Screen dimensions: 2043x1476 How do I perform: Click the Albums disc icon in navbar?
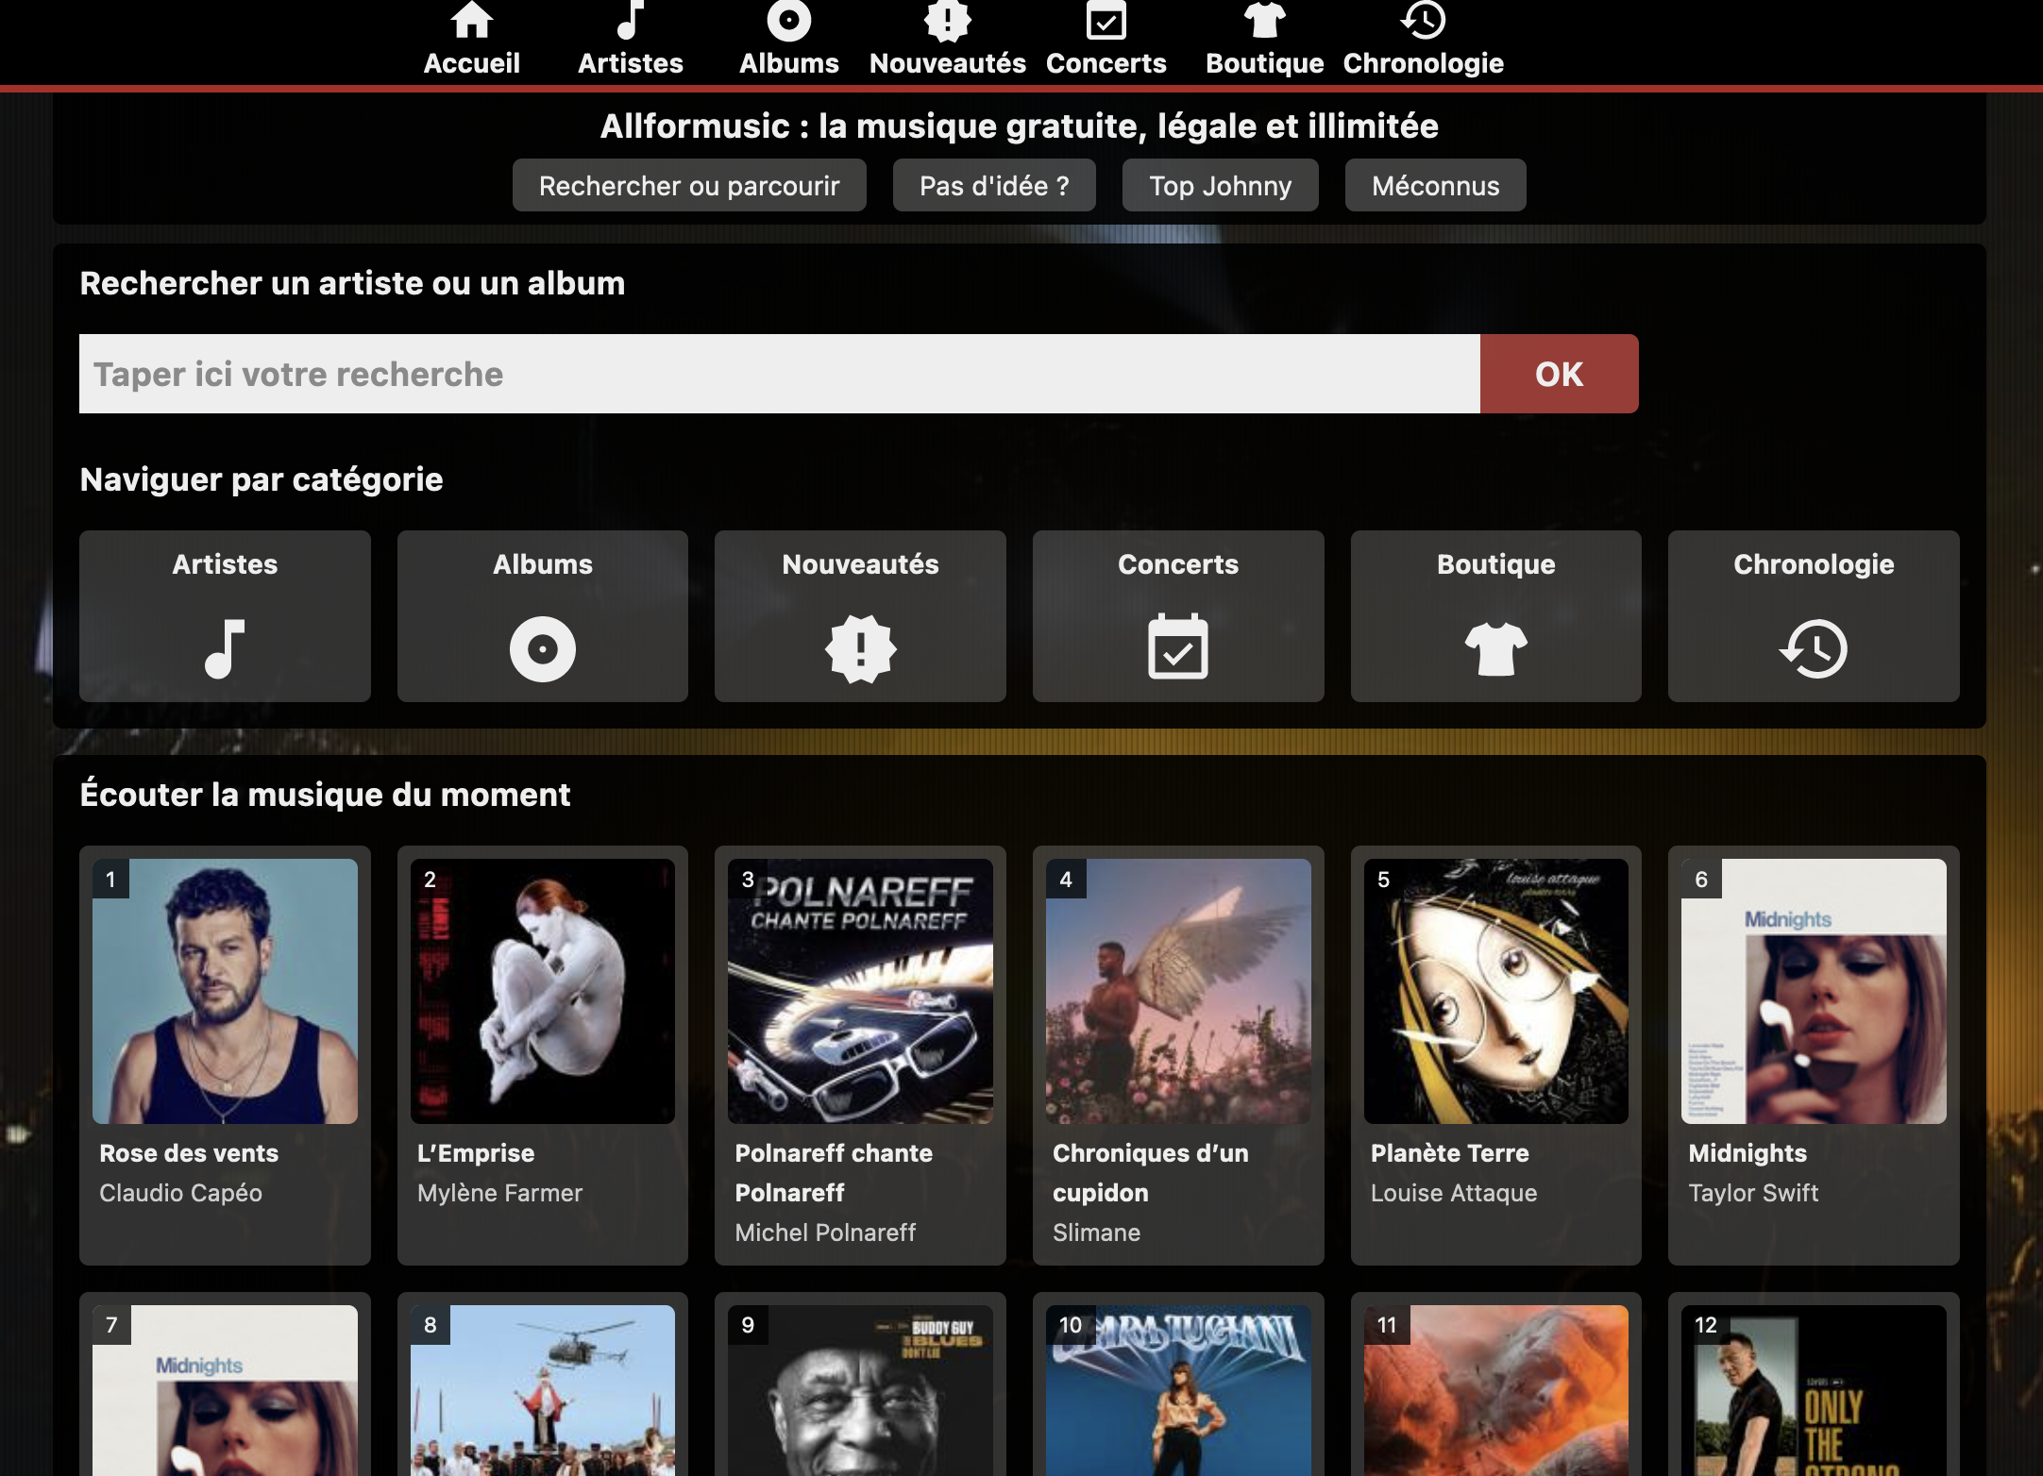pyautogui.click(x=788, y=21)
